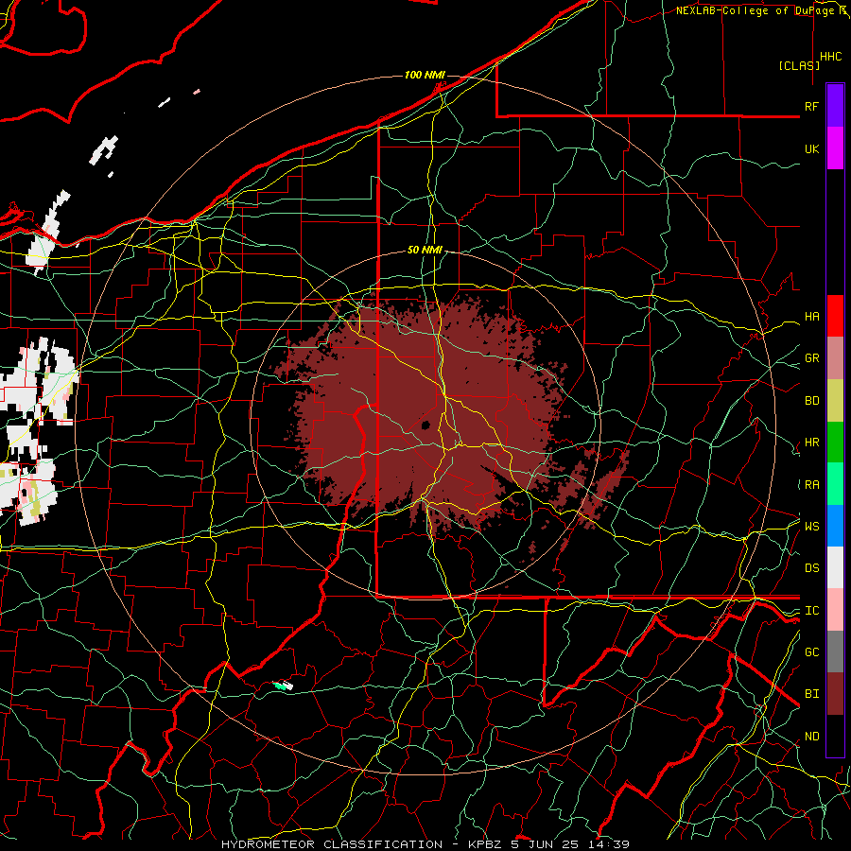Click the 50 NMI range ring label
This screenshot has width=851, height=851.
coord(425,250)
